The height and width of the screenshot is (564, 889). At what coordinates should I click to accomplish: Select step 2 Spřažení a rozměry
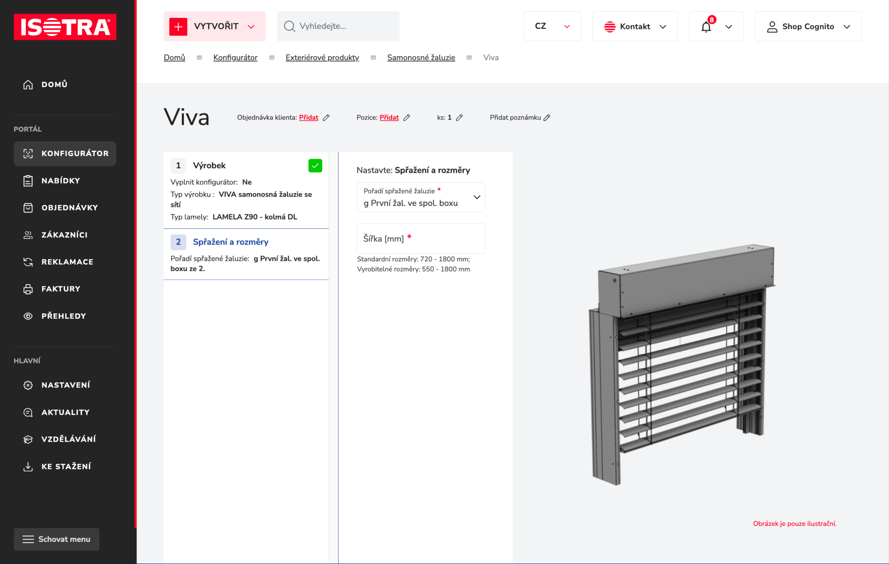click(230, 242)
